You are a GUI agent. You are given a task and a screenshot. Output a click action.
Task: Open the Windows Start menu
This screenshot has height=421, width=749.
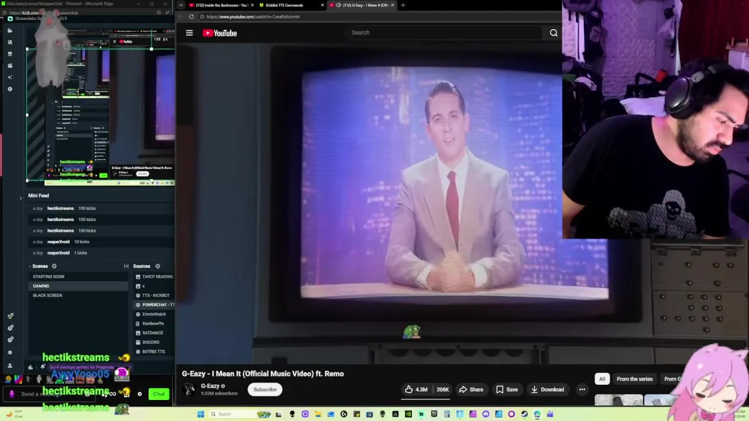click(x=201, y=414)
